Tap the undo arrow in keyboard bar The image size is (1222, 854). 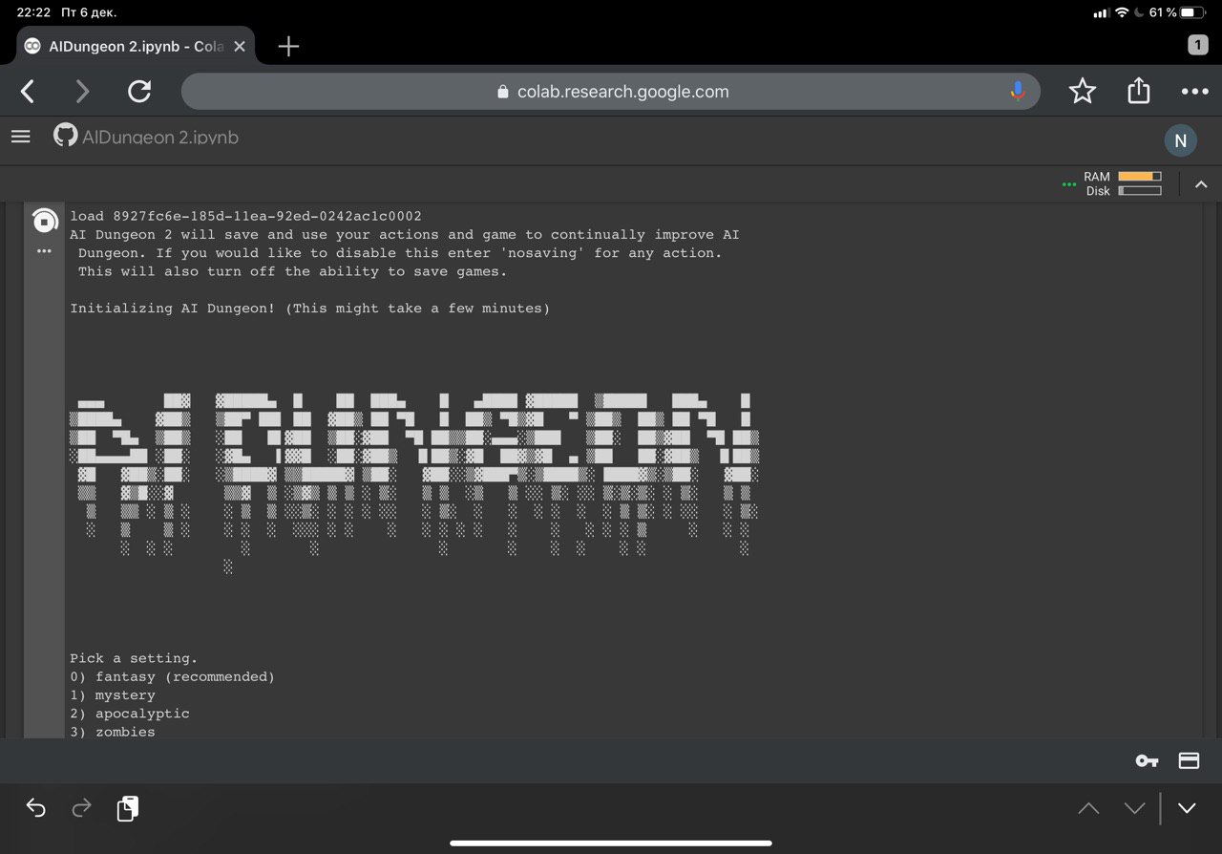(35, 808)
